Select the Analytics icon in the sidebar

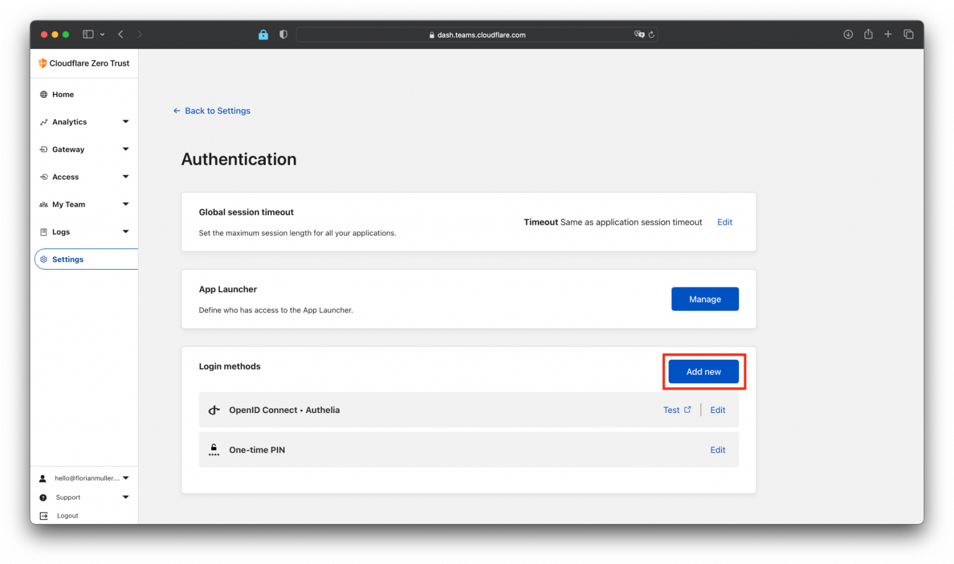pyautogui.click(x=43, y=122)
